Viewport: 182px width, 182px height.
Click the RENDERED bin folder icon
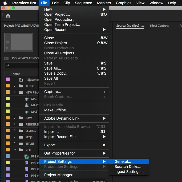(21, 124)
